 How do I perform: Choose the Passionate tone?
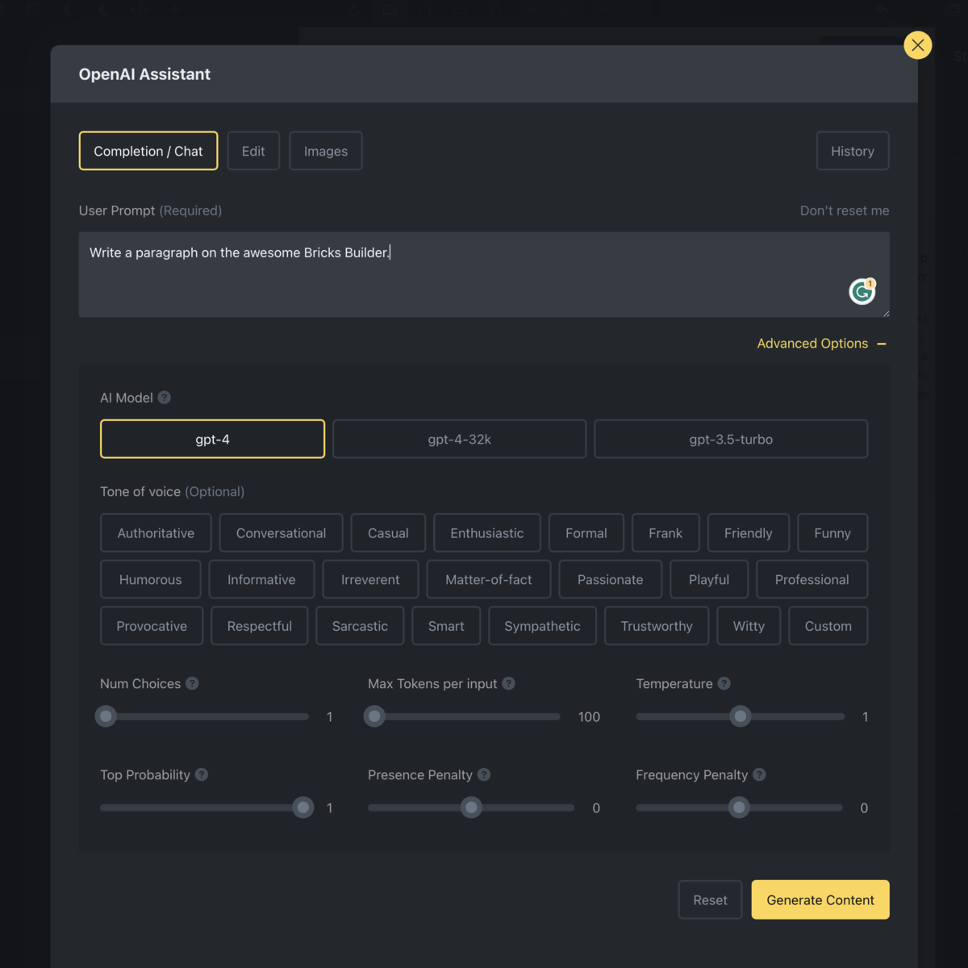(611, 579)
